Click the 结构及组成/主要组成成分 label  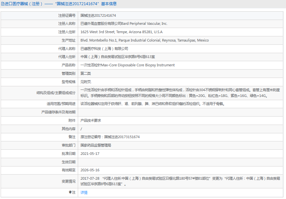pyautogui.click(x=56, y=93)
